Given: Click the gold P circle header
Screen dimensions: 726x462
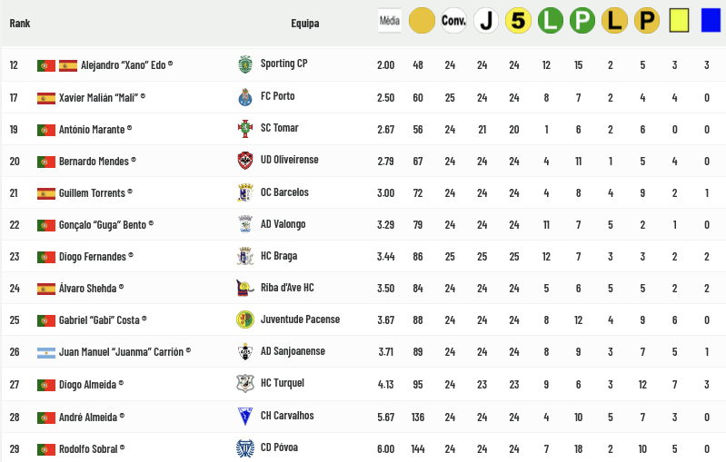Looking at the screenshot, I should tap(646, 20).
